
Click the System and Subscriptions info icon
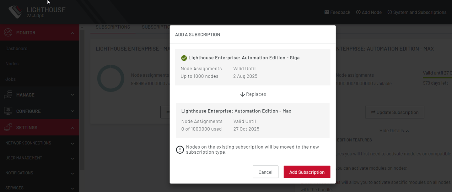(x=390, y=12)
